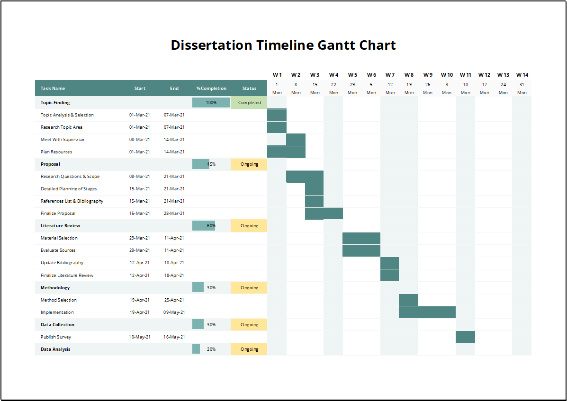Select the Task Name column header

[x=53, y=89]
